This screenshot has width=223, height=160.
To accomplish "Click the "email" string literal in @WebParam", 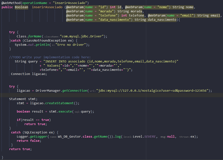I will 186,15.
